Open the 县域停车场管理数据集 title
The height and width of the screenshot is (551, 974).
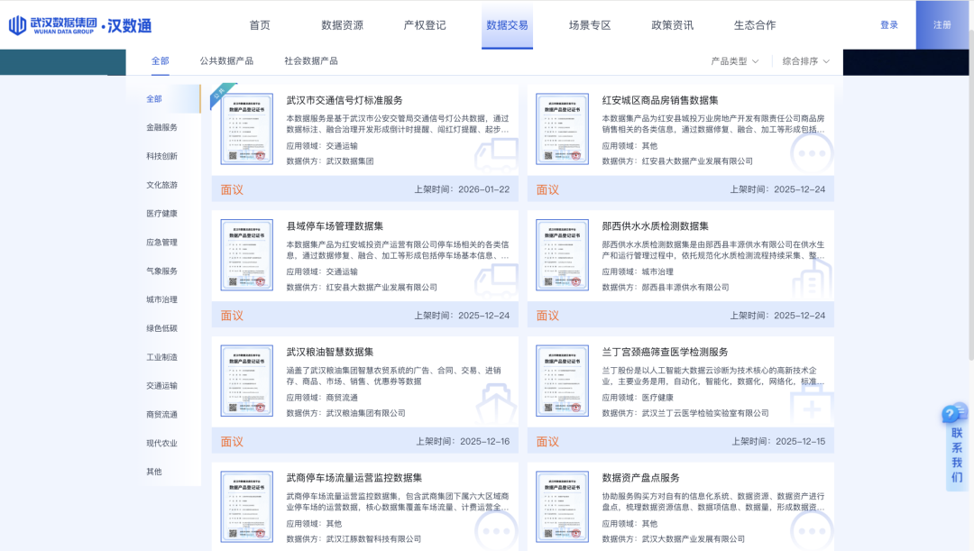pyautogui.click(x=335, y=226)
